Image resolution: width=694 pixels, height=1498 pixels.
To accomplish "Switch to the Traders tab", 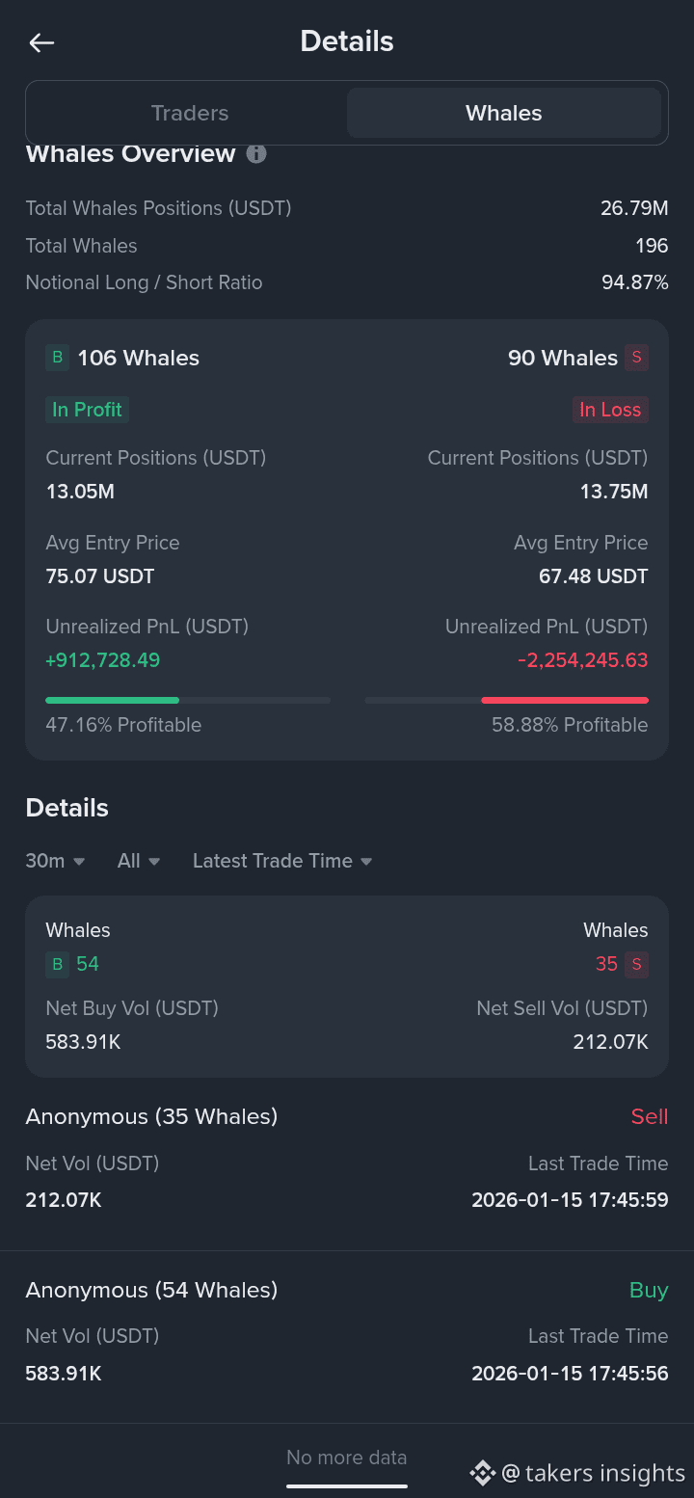I will pos(190,113).
